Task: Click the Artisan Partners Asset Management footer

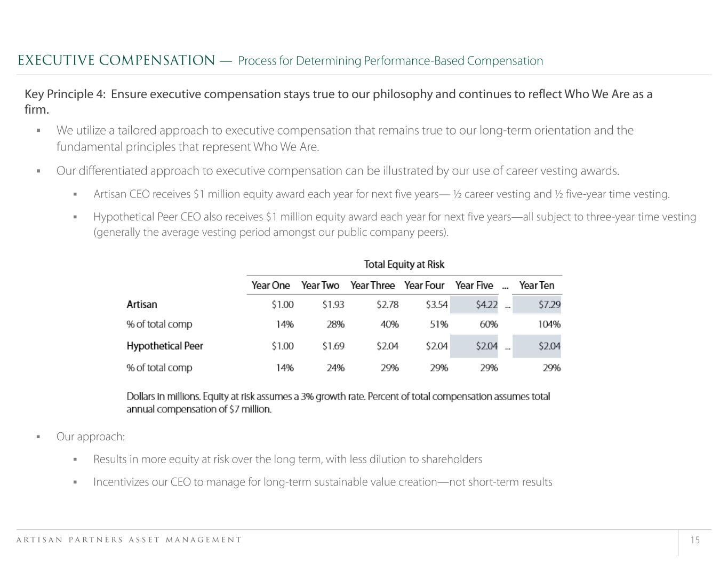Action: (x=129, y=540)
